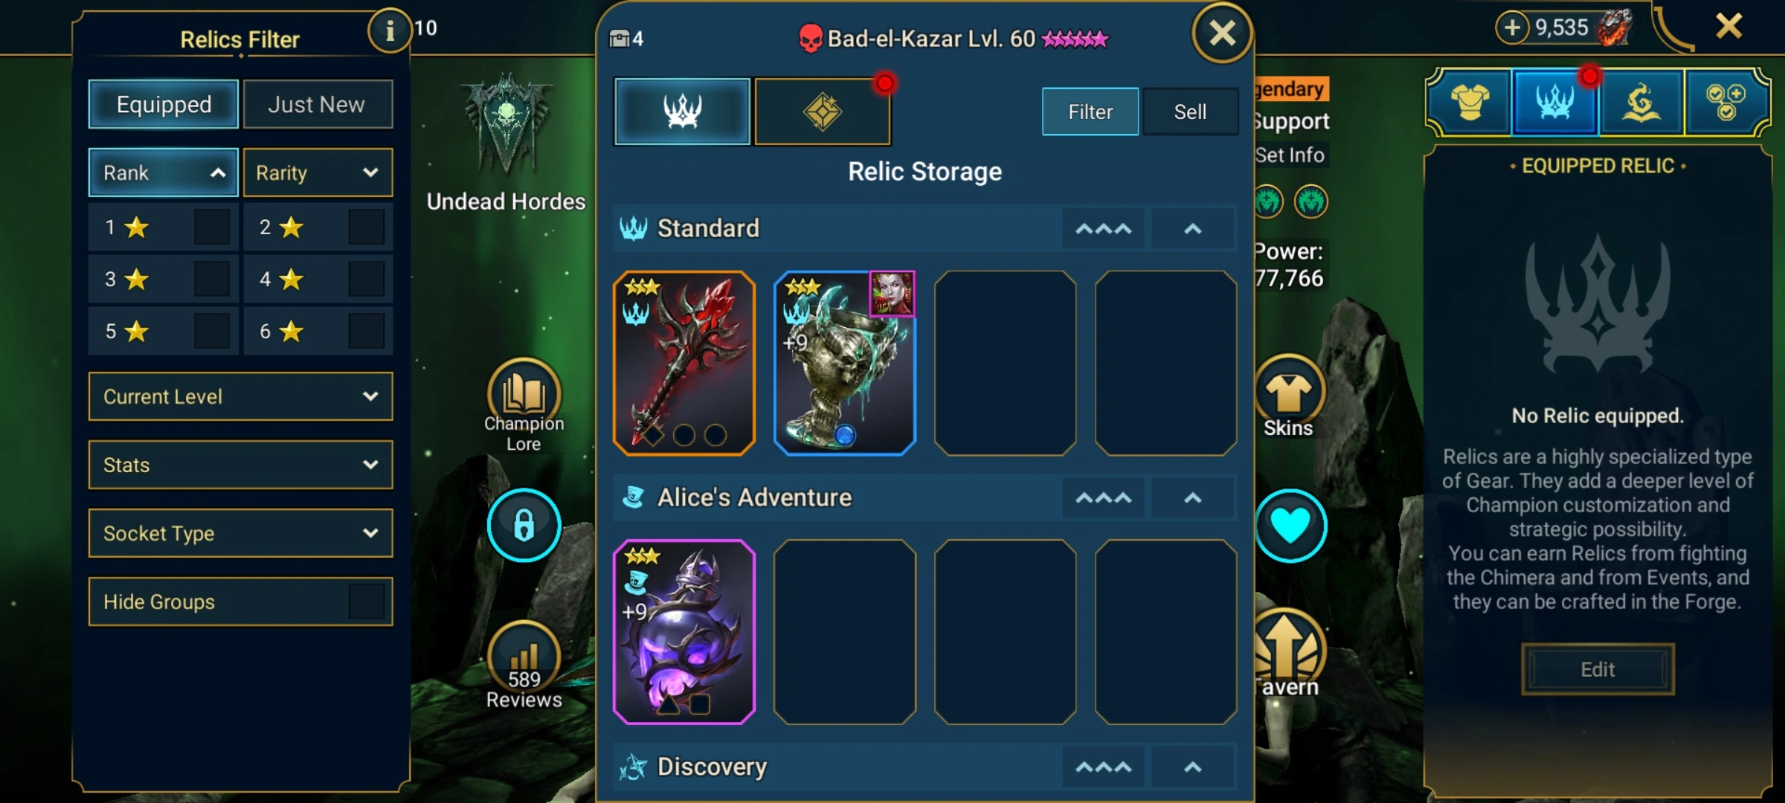Click the Sell button
Viewport: 1785px width, 803px height.
pyautogui.click(x=1190, y=112)
